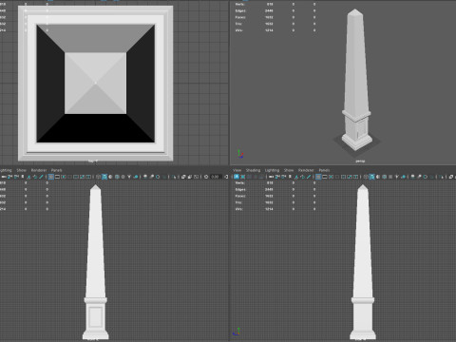This screenshot has height=342, width=456.
Task: Click 2D Pan/Zoom icon in bottom-right viewport toolbar
Action: pyautogui.click(x=302, y=177)
